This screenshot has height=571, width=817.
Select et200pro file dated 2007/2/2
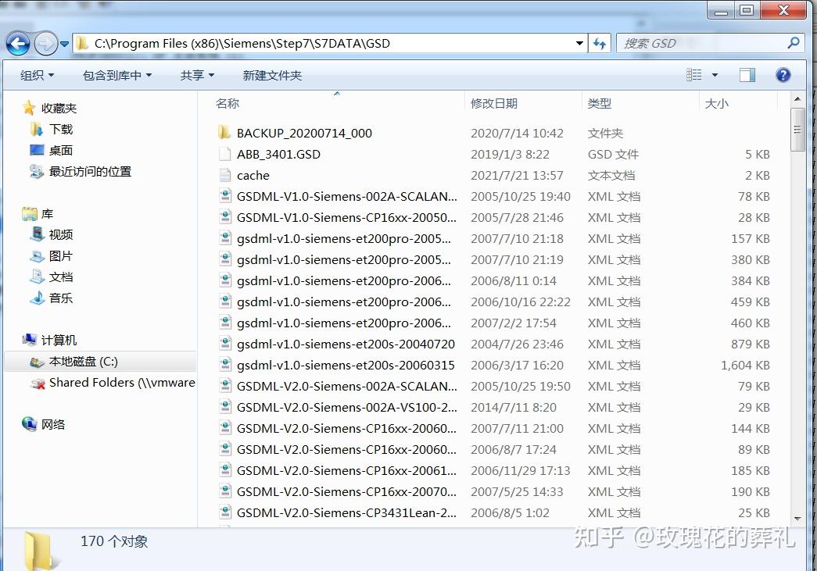(344, 323)
